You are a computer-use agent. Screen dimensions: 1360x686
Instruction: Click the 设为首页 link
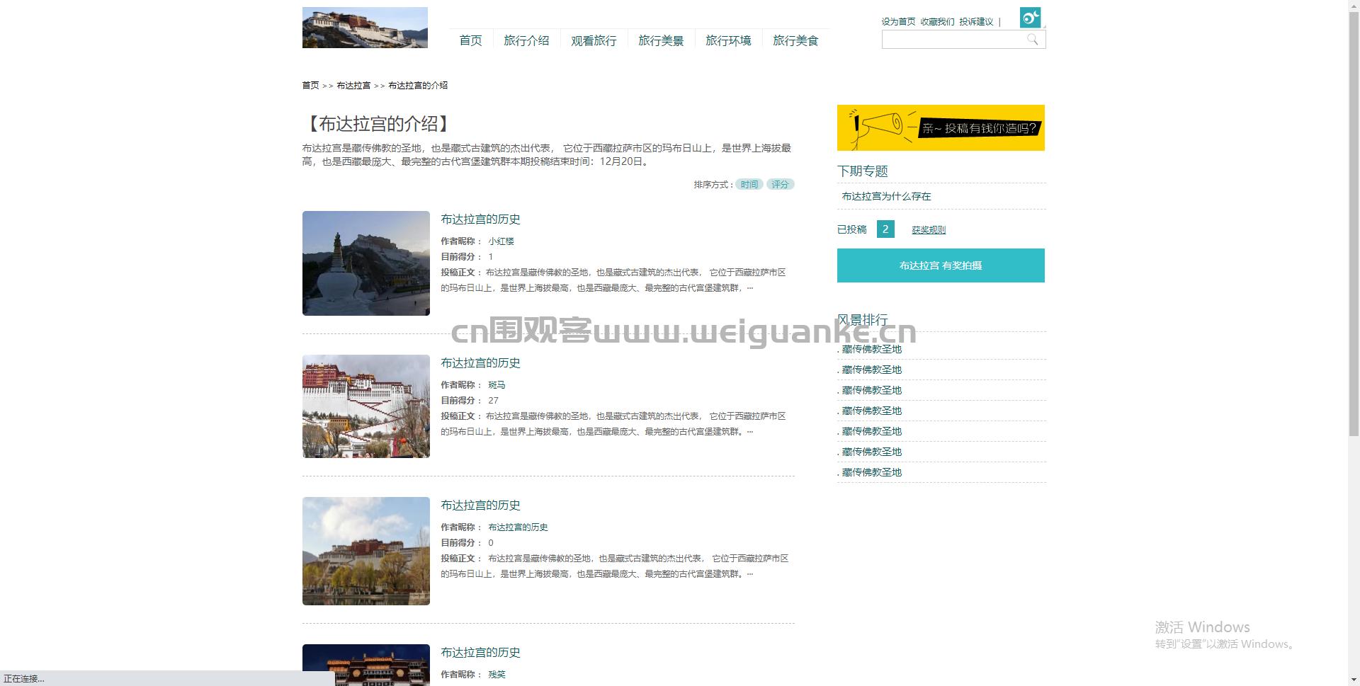897,21
